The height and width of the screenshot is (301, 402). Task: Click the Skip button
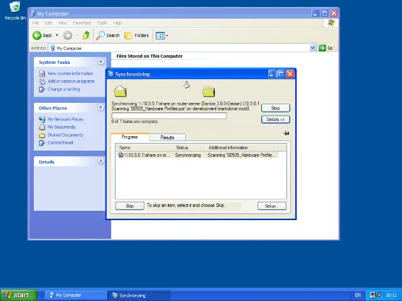tap(129, 206)
